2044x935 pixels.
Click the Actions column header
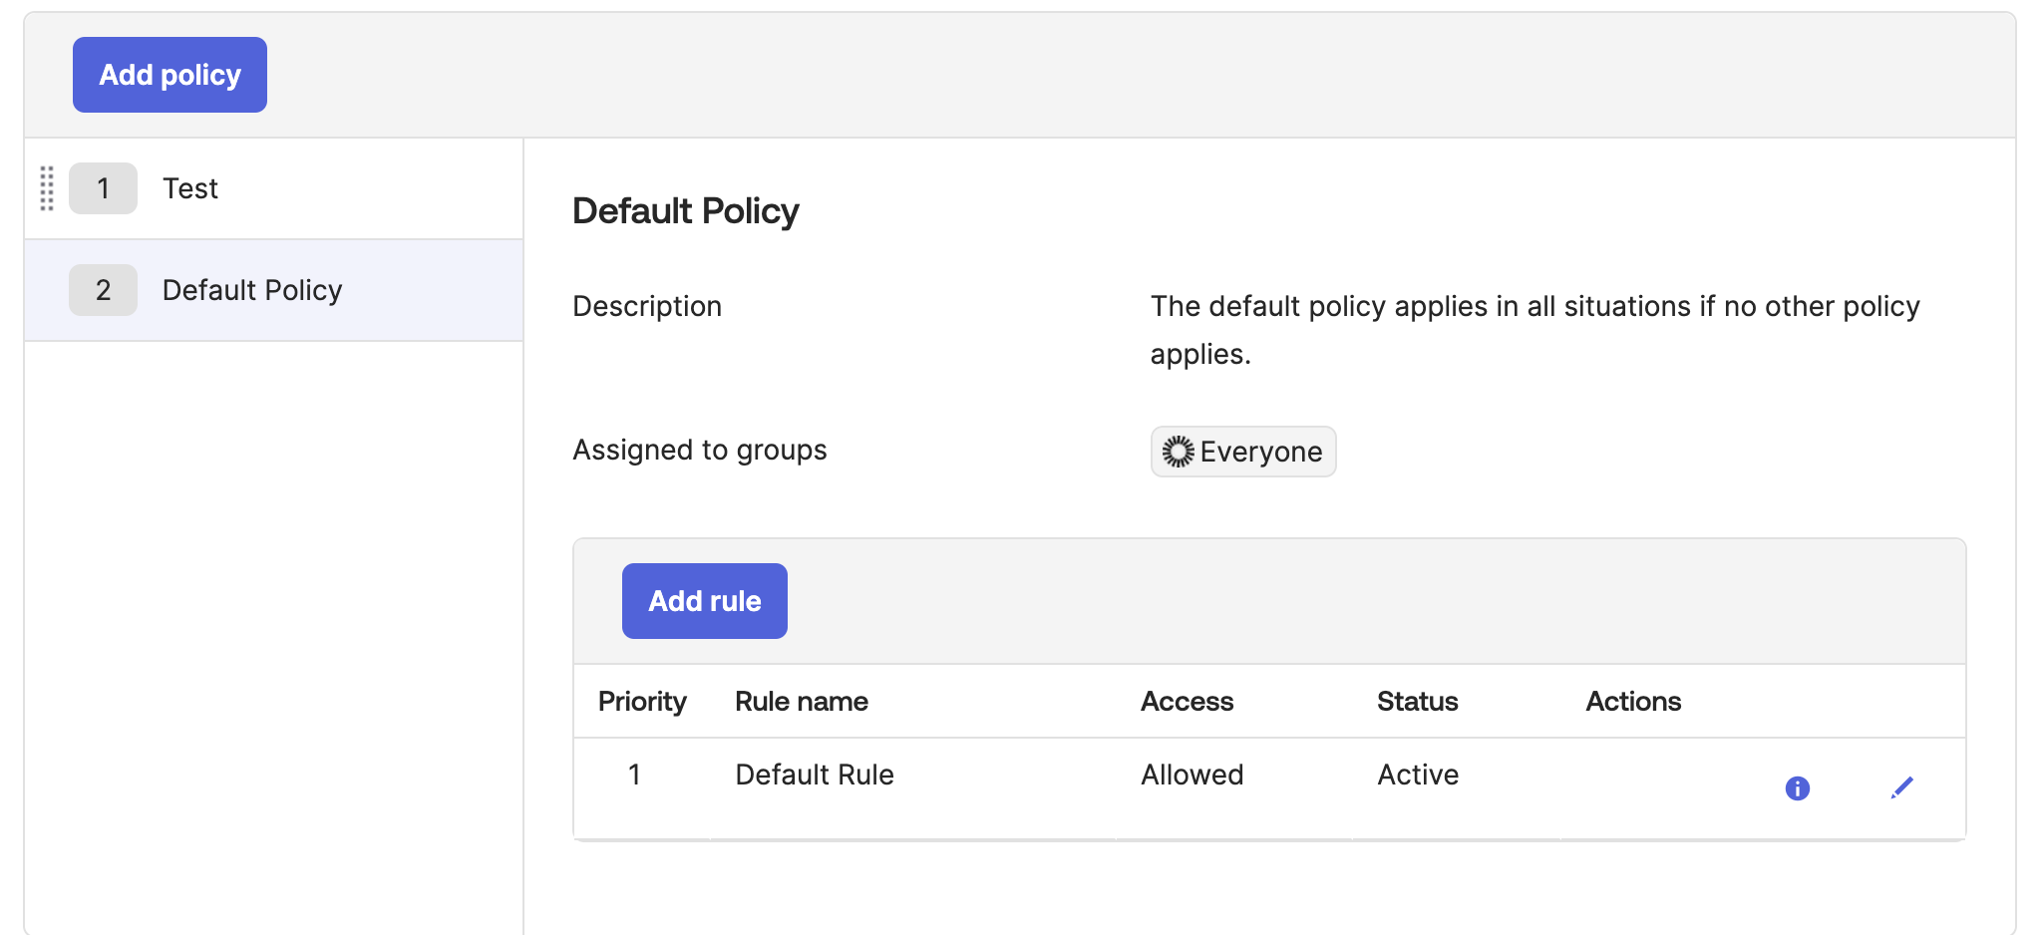click(x=1632, y=701)
